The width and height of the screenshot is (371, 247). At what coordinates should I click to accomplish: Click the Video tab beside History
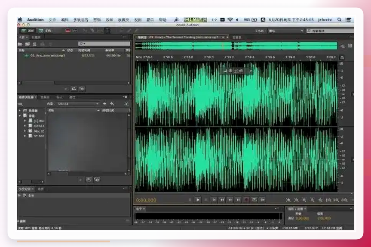41,189
